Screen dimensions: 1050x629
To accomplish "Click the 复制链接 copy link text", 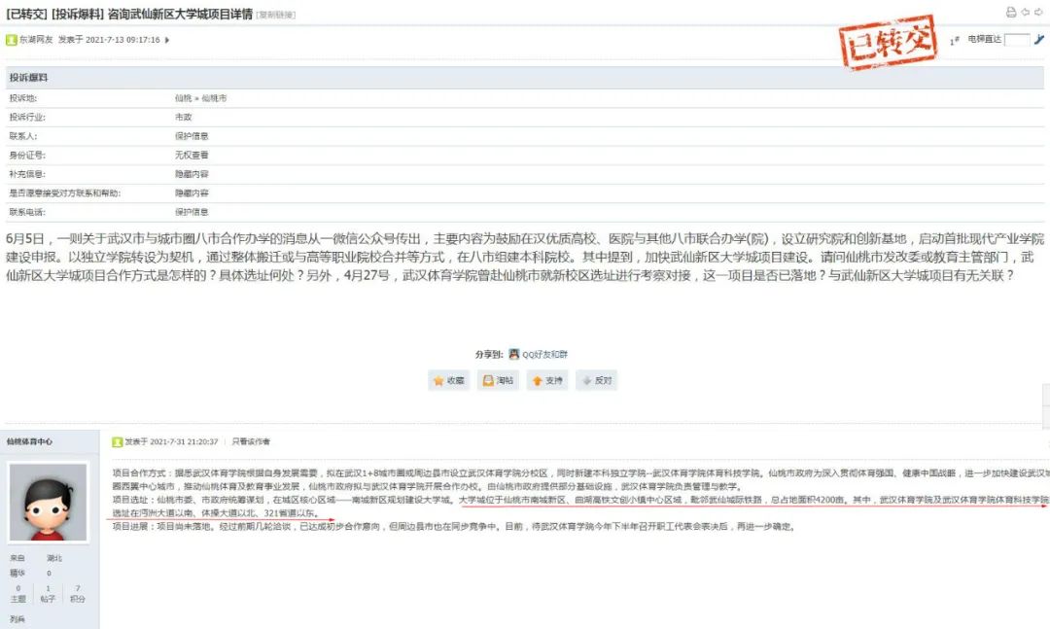I will (x=276, y=16).
